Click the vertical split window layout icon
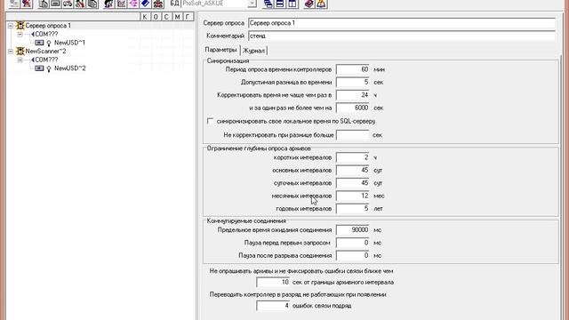Viewport: 569px width, 320px height. (293, 4)
